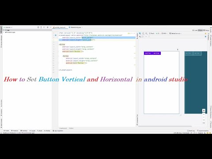This screenshot has width=212, height=159.
Task: Click the night mode icon in design toolbar
Action: pyautogui.click(x=147, y=34)
